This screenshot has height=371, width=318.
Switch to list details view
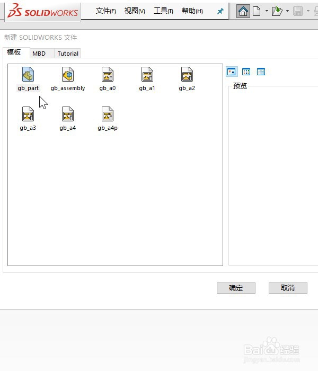point(261,72)
